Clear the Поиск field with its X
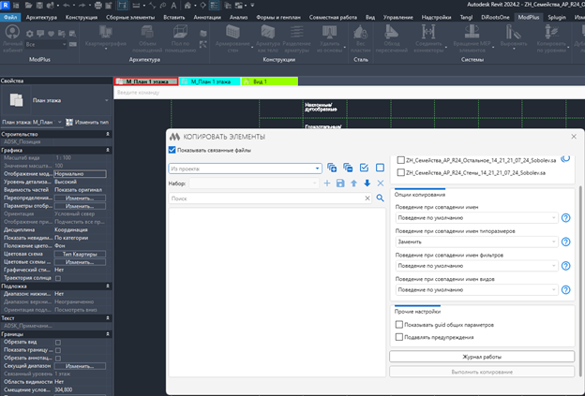The image size is (585, 396). pyautogui.click(x=367, y=198)
